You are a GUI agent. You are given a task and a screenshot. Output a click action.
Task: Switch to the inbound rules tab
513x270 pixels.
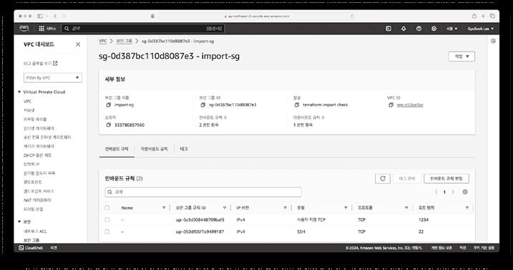tap(117, 149)
